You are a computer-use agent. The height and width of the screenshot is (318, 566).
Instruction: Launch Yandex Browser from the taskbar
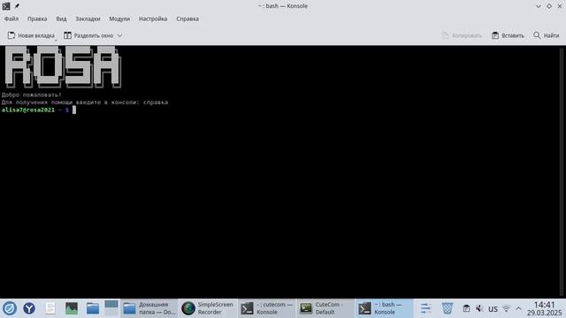click(x=29, y=308)
